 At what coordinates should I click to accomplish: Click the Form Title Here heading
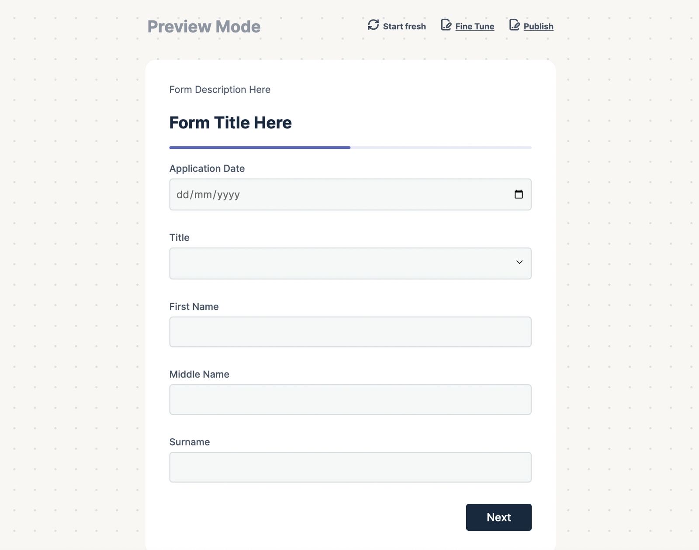coord(231,123)
